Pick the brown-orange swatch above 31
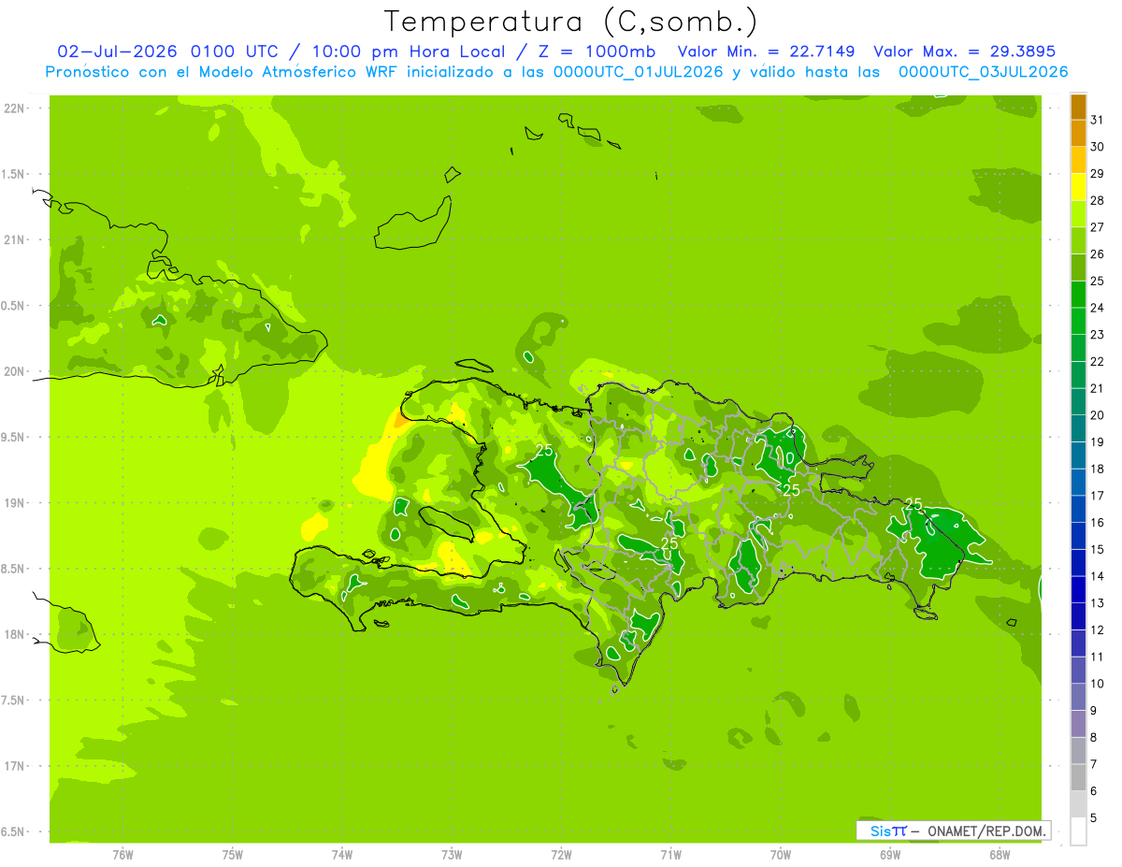The height and width of the screenshot is (867, 1122). click(x=1078, y=107)
